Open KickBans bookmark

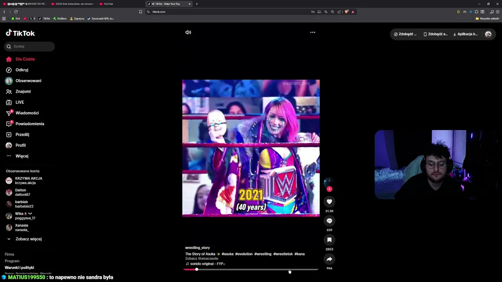60,18
